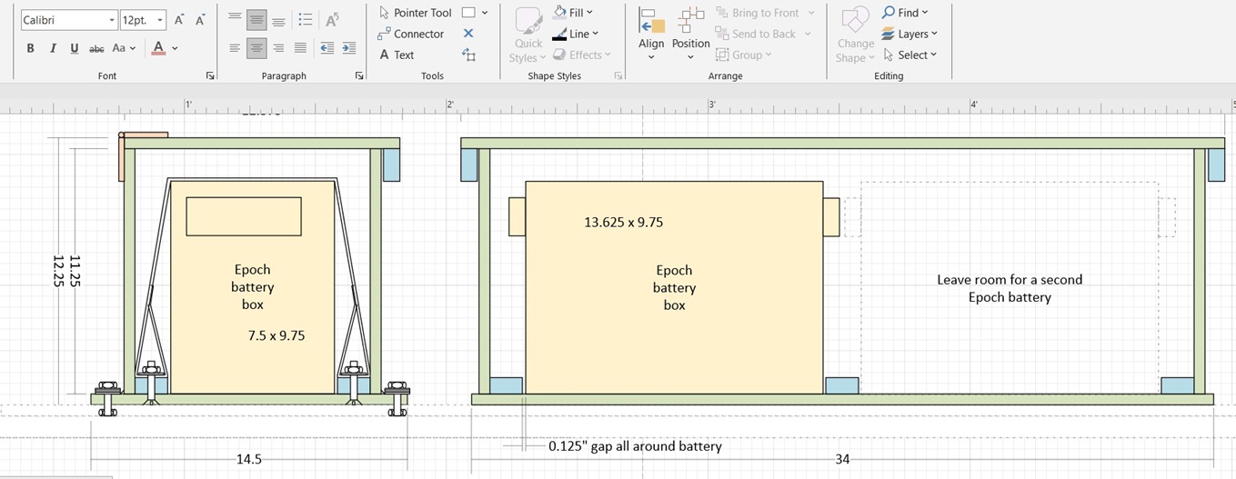Open the font name combo box Calibri
Image resolution: width=1236 pixels, height=479 pixels.
(69, 20)
